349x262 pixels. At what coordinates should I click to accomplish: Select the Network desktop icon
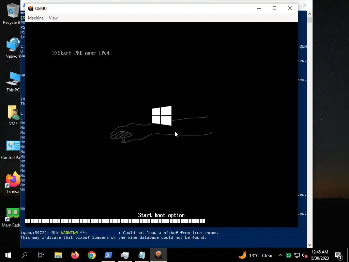point(13,48)
